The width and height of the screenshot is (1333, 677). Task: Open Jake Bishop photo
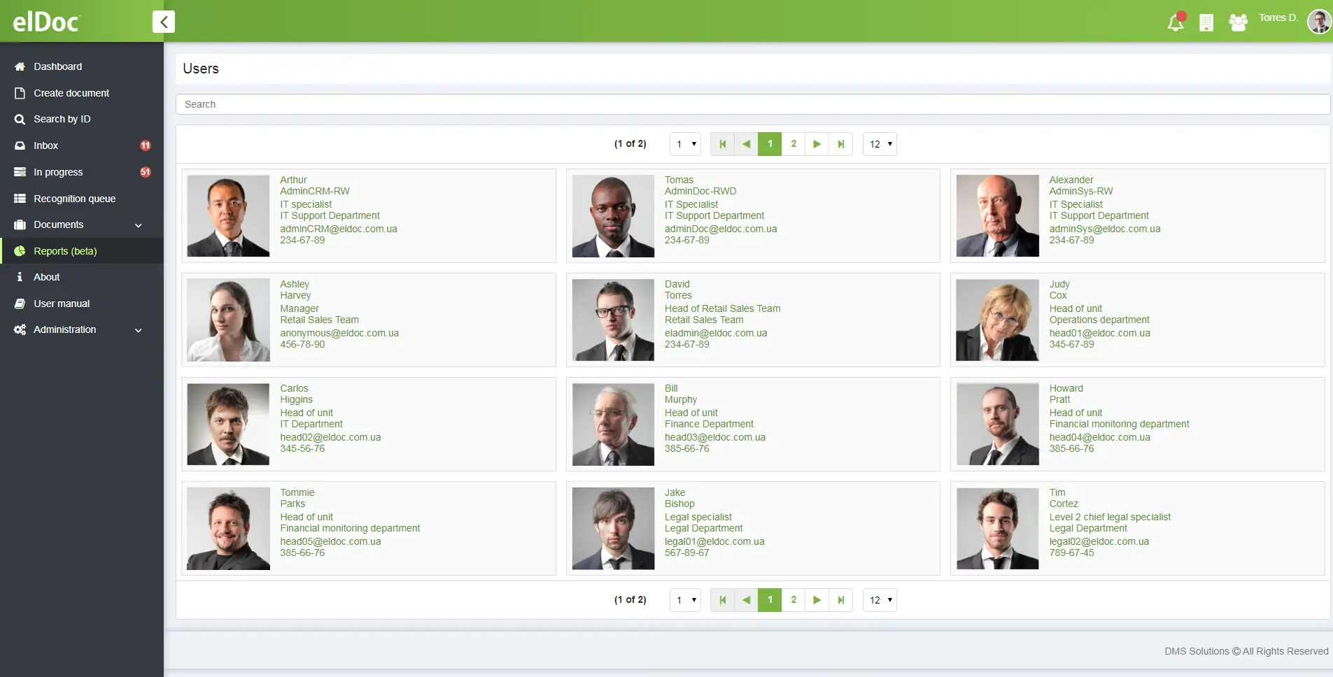pyautogui.click(x=613, y=528)
